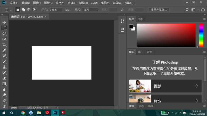Toggle the anti-alias option icon

(x=67, y=10)
